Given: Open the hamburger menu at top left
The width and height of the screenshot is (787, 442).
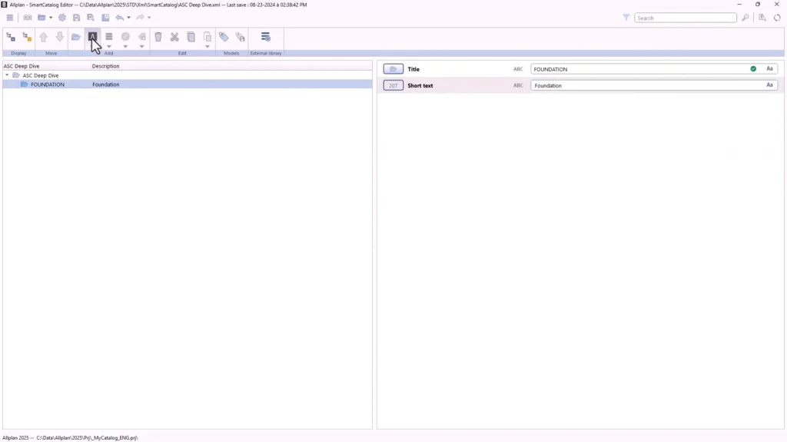Looking at the screenshot, I should 9,17.
